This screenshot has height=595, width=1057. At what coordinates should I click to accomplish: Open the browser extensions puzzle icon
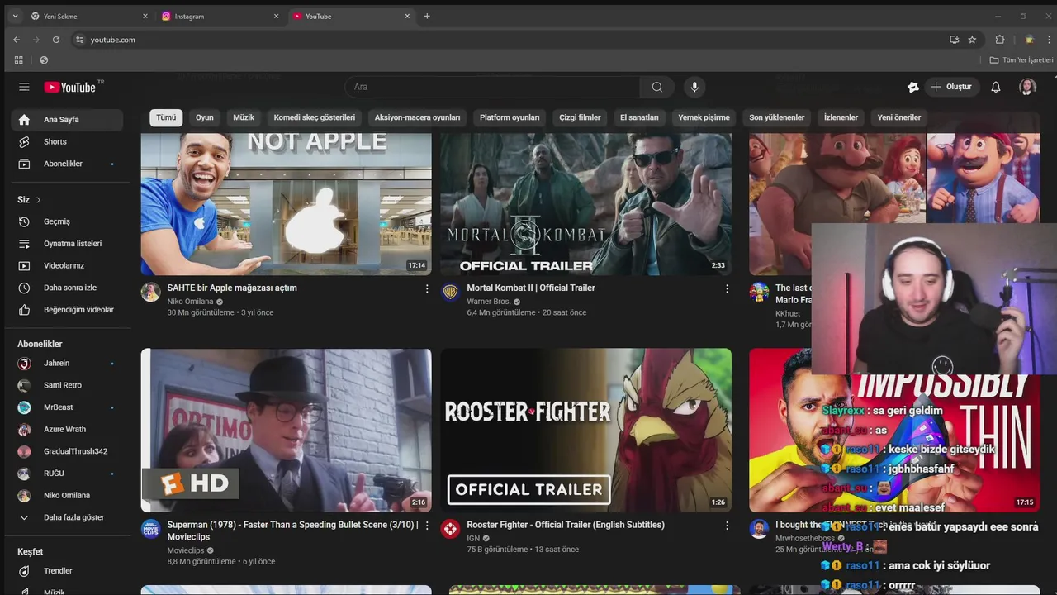point(1000,40)
